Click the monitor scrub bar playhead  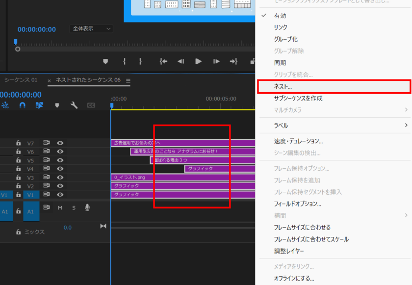16,43
